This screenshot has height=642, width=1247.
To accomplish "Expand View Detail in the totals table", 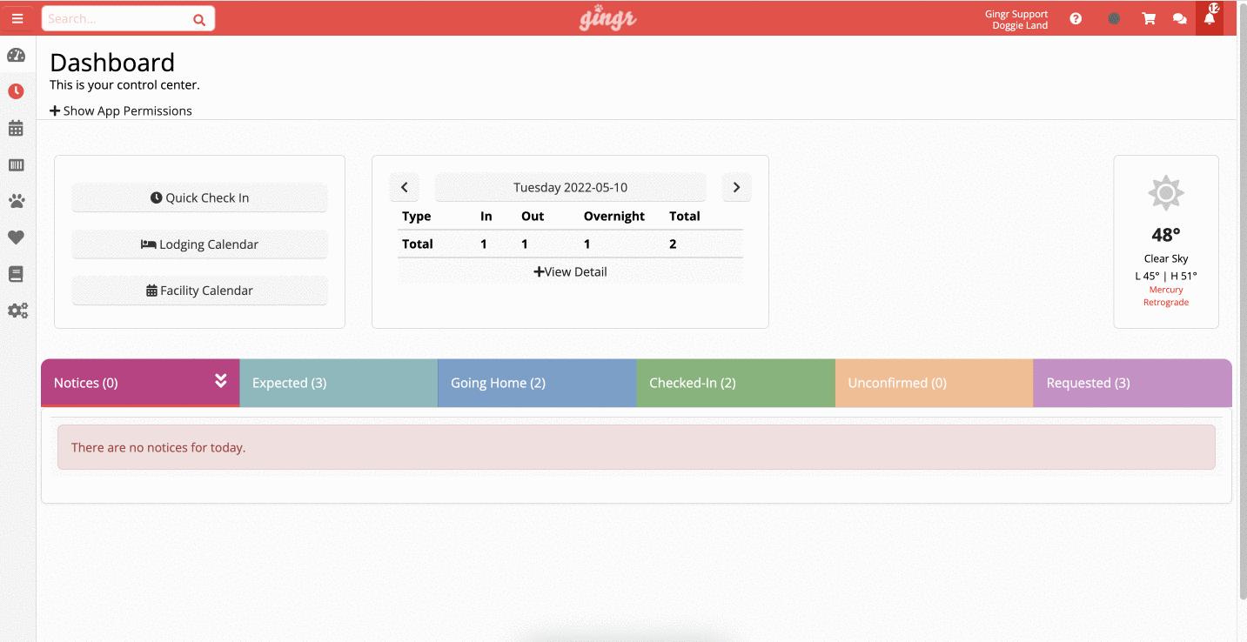I will (x=570, y=271).
